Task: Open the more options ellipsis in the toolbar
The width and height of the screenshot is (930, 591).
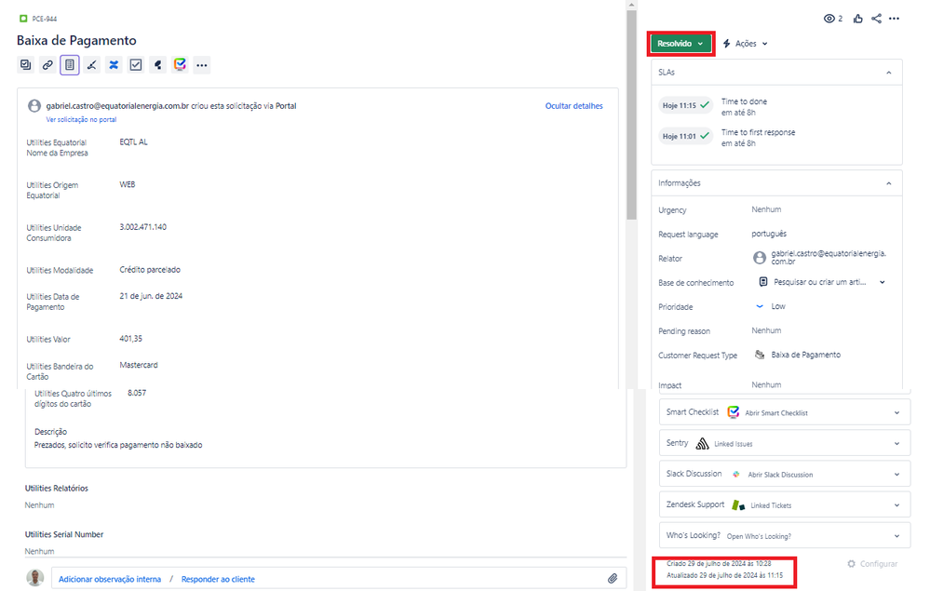Action: 202,64
